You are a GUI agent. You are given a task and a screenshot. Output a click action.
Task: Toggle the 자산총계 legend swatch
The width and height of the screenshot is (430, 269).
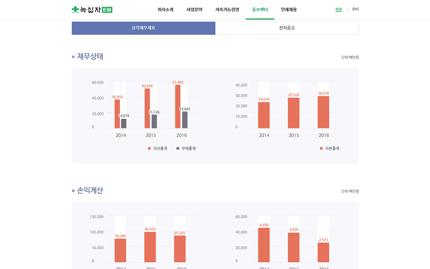pyautogui.click(x=150, y=148)
